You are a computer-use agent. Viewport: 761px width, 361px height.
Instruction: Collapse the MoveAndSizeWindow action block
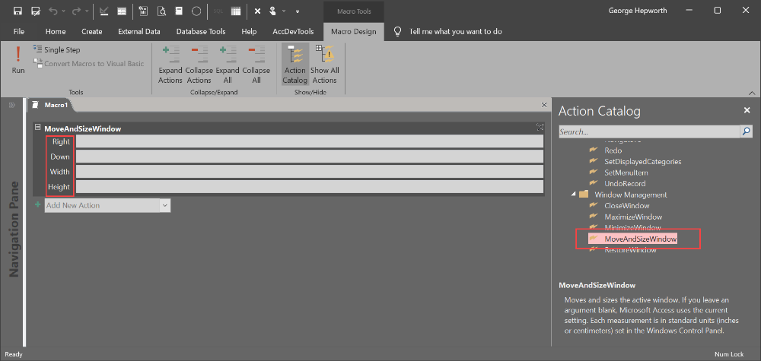[x=38, y=128]
